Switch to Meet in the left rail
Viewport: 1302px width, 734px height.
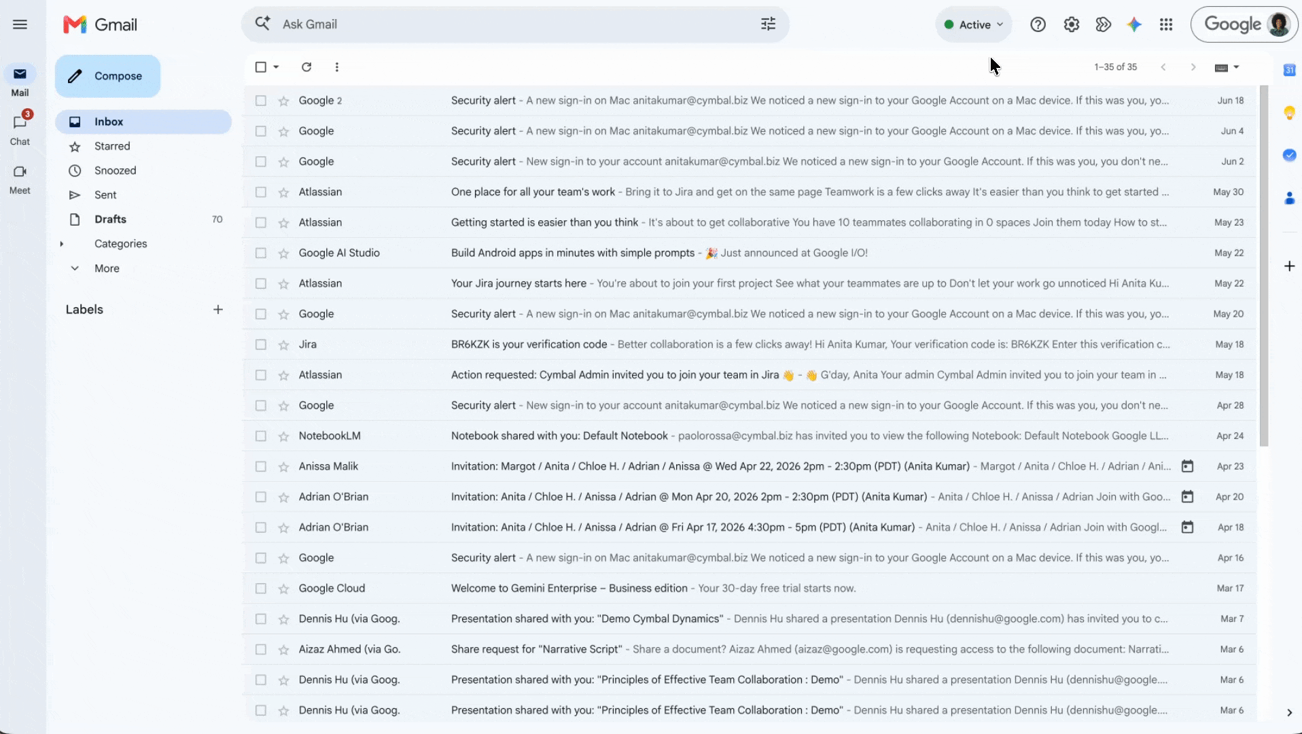coord(20,179)
